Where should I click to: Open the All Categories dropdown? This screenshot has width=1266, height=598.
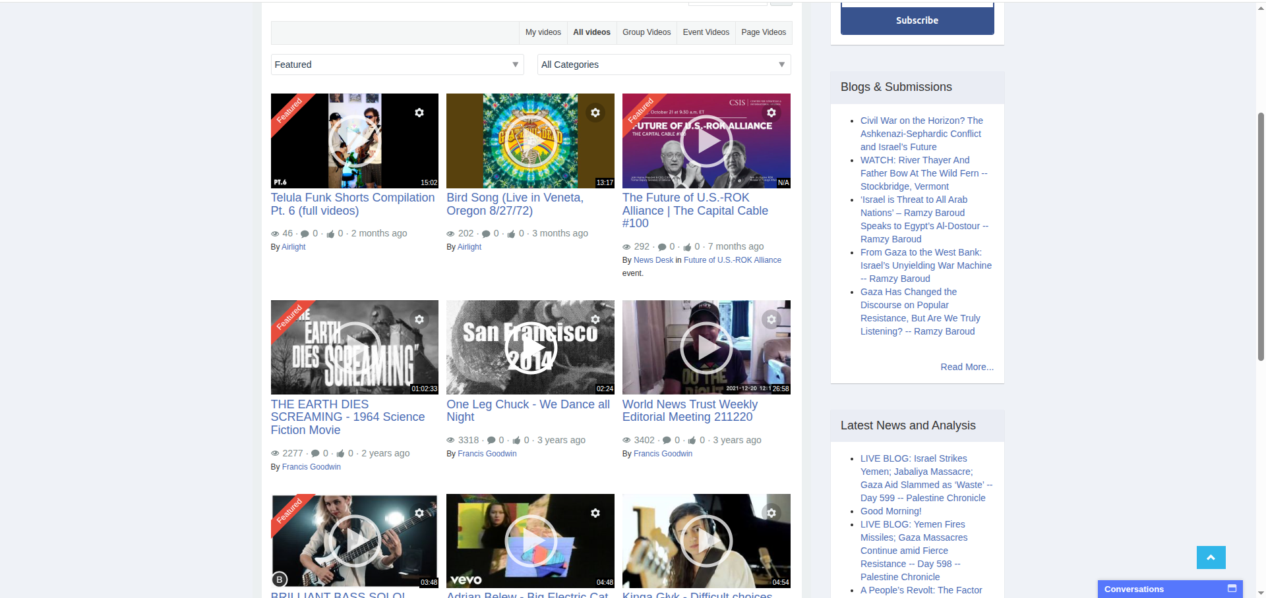click(664, 65)
